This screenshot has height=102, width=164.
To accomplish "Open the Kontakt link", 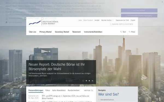I will click(x=97, y=20).
